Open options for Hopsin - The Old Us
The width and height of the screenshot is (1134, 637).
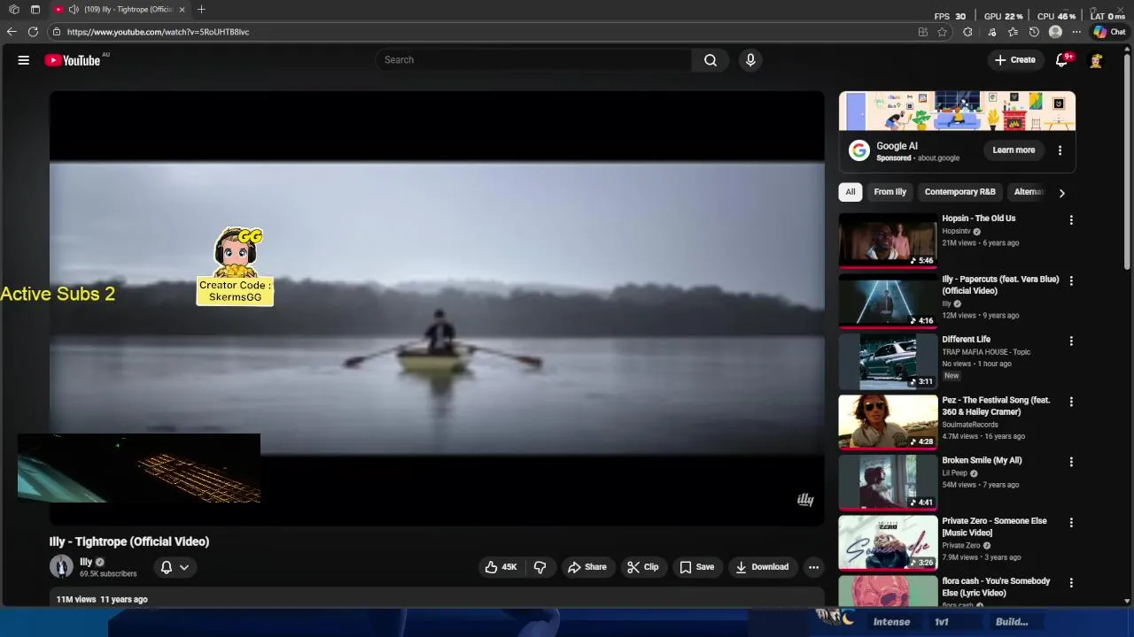(1071, 220)
